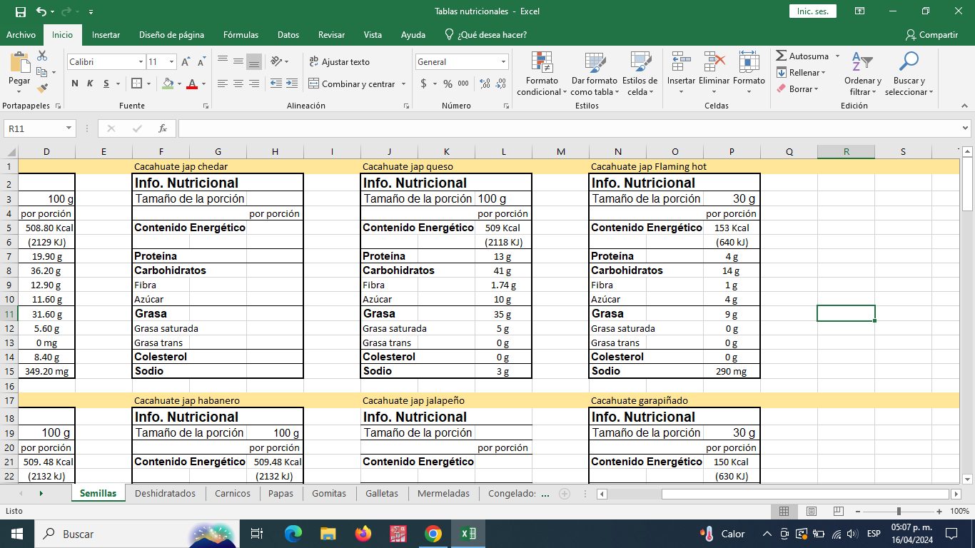Screen dimensions: 975x548
Task: Click the cell borders icon
Action: (137, 83)
